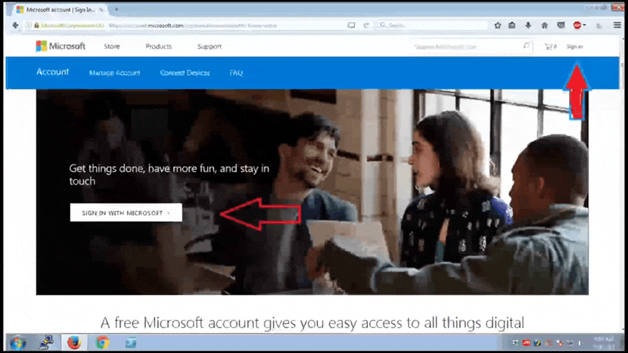The width and height of the screenshot is (628, 353).
Task: Open the Products menu item
Action: [x=158, y=47]
